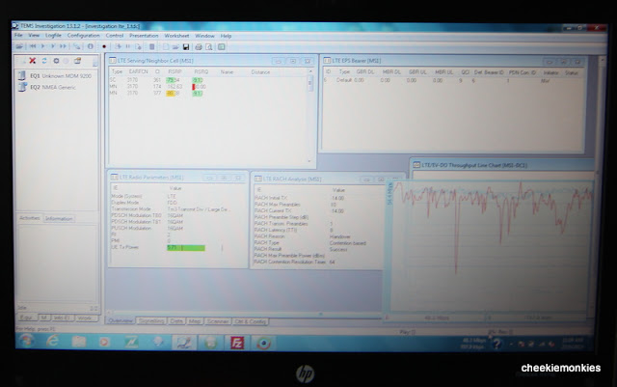Click the save workspace floppy disk icon
This screenshot has height=387, width=617.
tap(186, 47)
